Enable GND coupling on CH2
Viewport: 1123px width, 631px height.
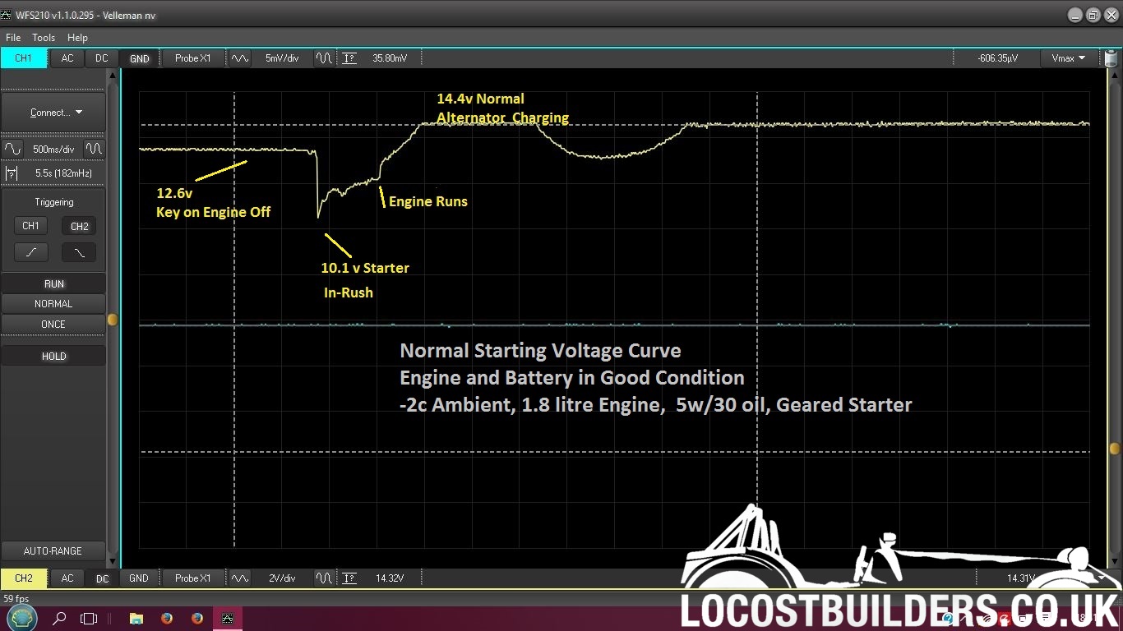point(139,578)
